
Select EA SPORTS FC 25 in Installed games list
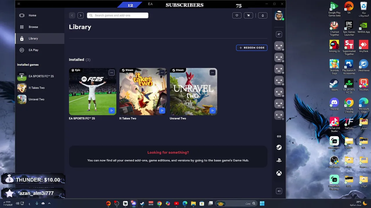(x=40, y=76)
